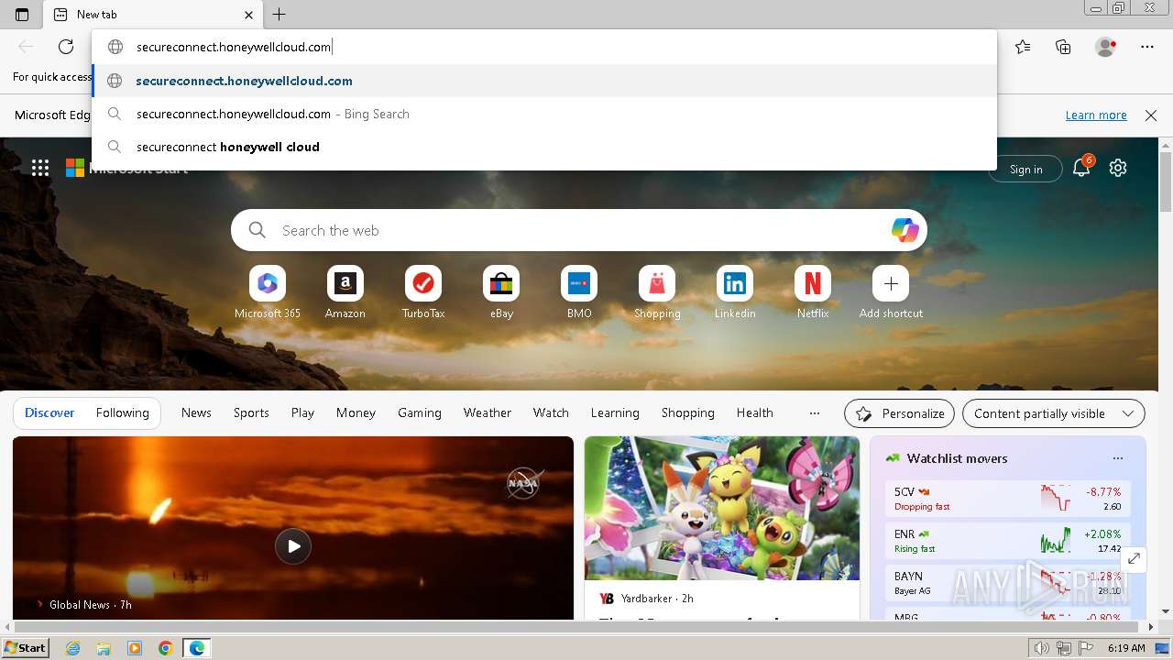Image resolution: width=1173 pixels, height=660 pixels.
Task: Play the Global News video
Action: pyautogui.click(x=293, y=546)
